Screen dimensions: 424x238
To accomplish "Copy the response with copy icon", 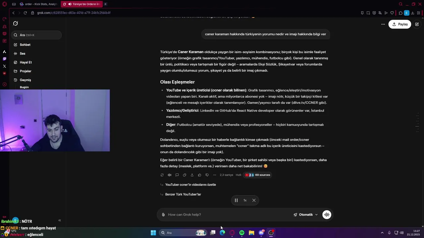I will (x=185, y=175).
